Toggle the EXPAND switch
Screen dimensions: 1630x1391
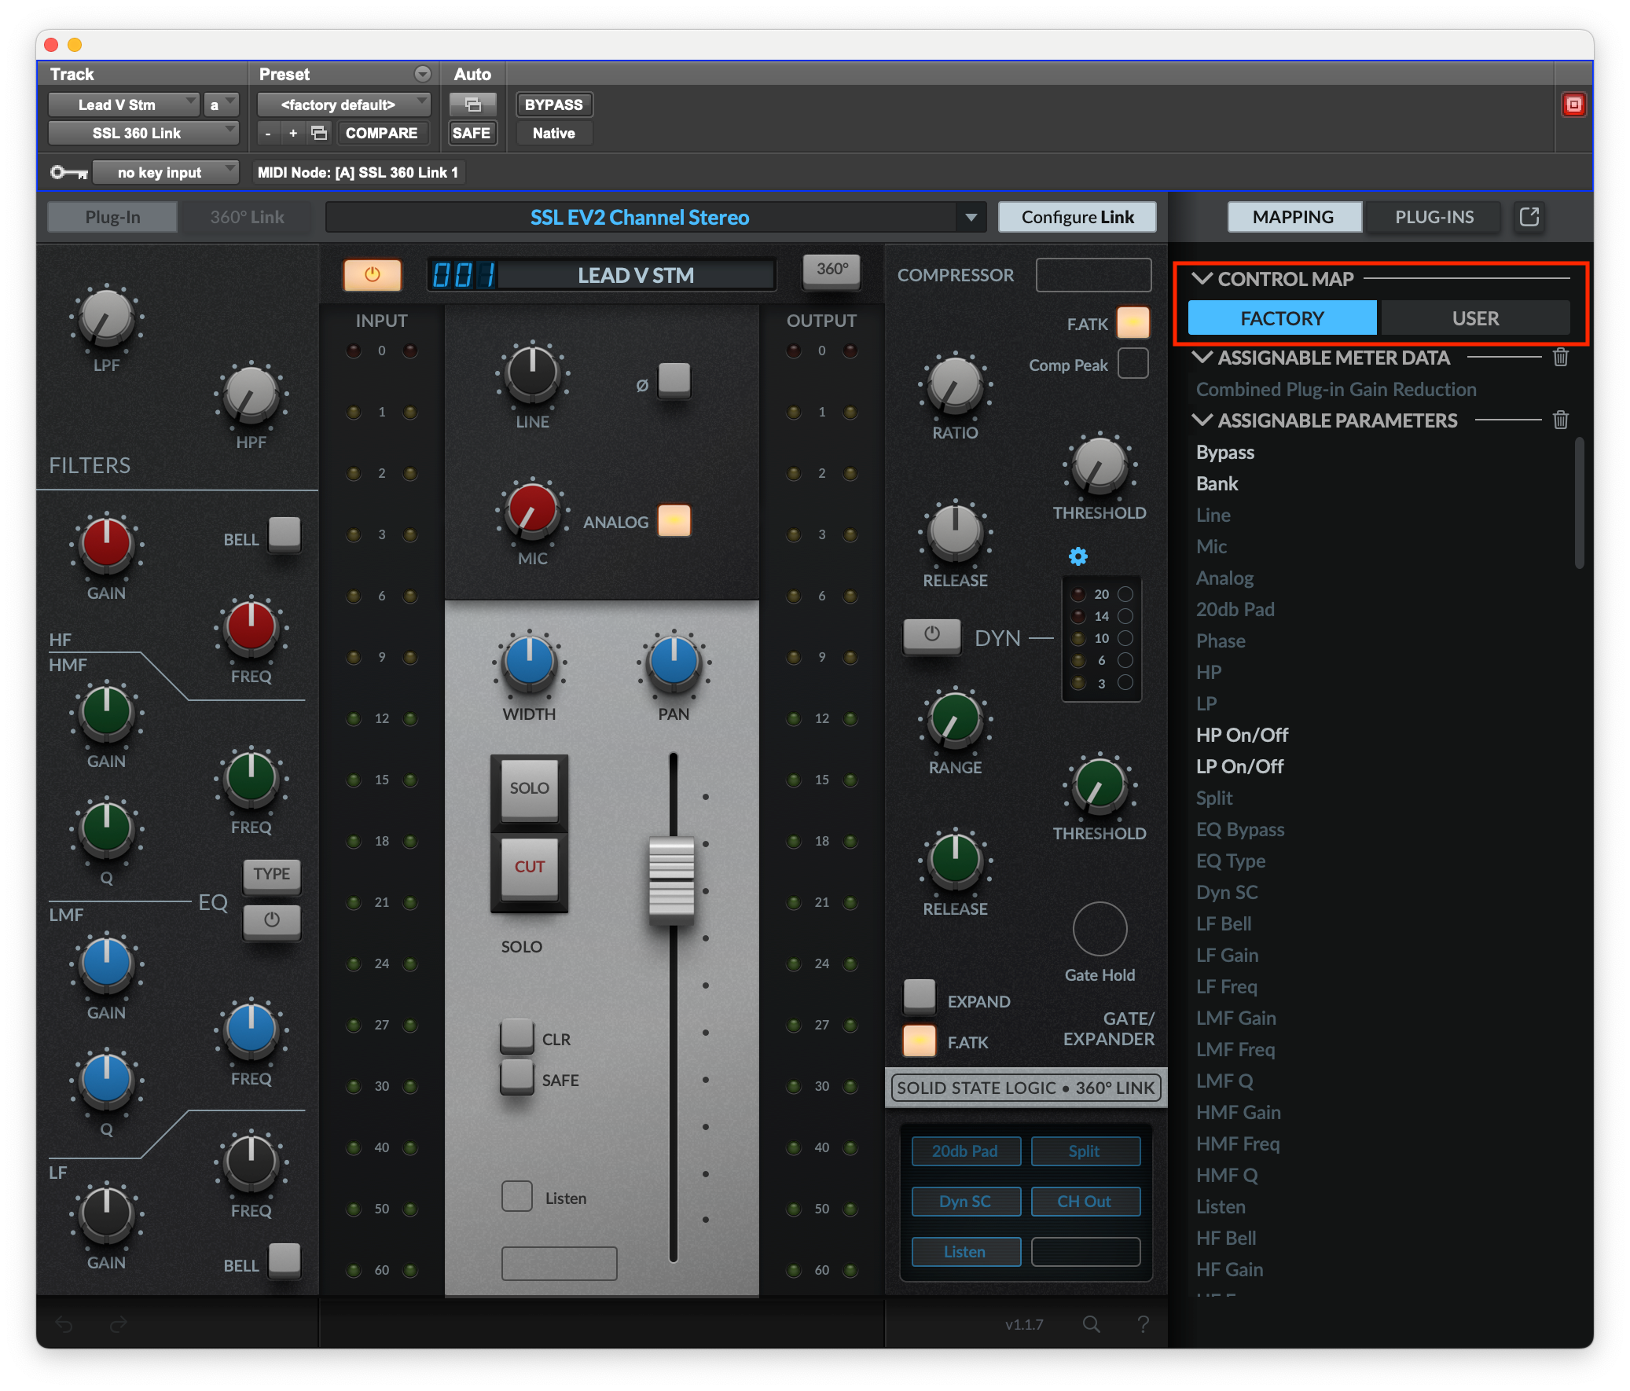(x=919, y=995)
